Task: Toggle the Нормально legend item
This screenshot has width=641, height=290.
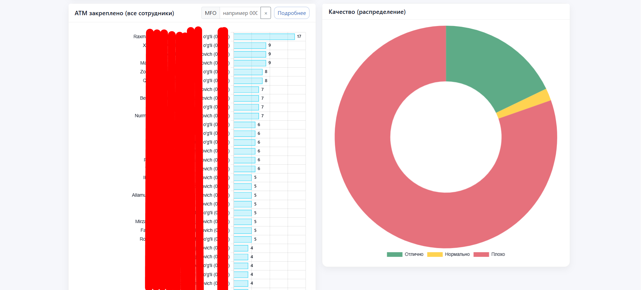Action: click(448, 254)
